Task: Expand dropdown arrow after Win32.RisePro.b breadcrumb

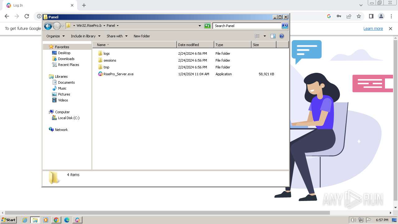Action: point(104,26)
